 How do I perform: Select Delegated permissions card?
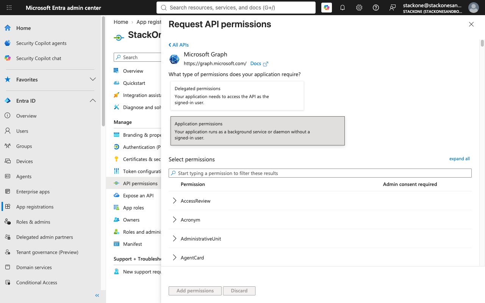237,95
